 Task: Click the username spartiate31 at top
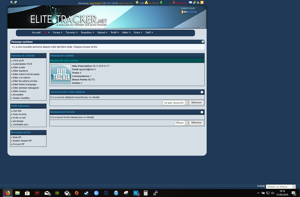coord(96,3)
